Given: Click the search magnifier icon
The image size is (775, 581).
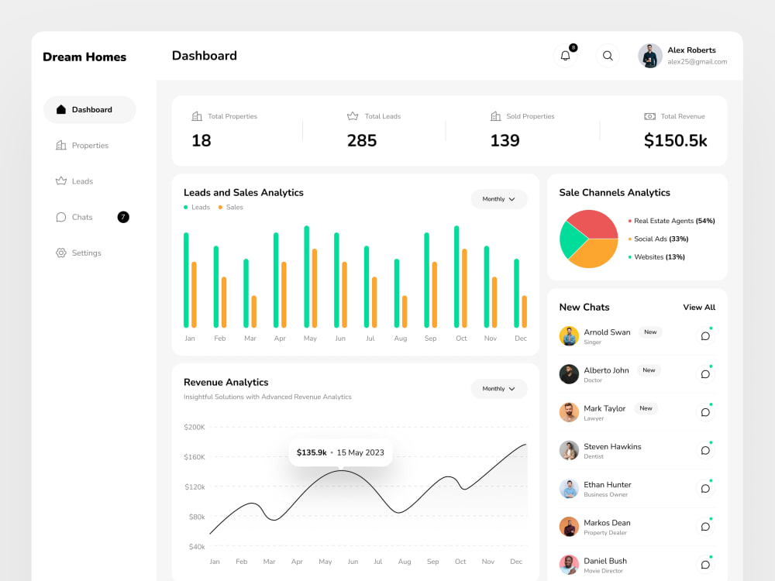Looking at the screenshot, I should (x=608, y=56).
